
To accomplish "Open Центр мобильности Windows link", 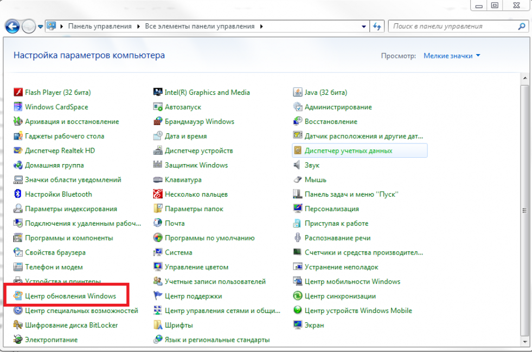I will [x=352, y=282].
